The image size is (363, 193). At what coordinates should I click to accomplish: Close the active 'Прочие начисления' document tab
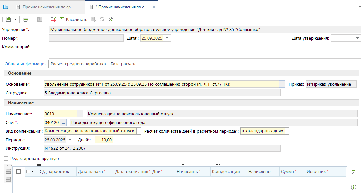pos(153,7)
